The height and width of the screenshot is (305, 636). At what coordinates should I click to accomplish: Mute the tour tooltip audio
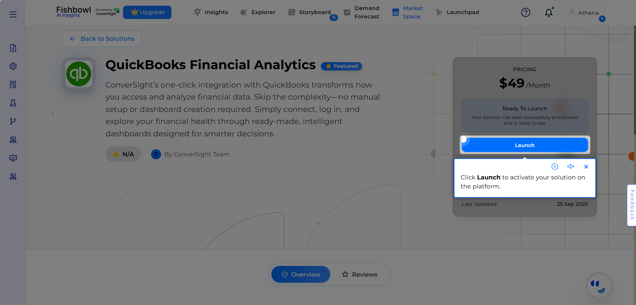pyautogui.click(x=570, y=166)
